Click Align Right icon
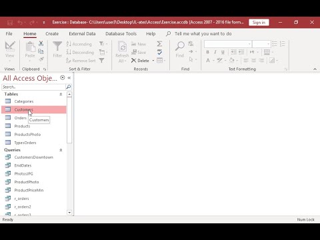Viewport: 320px width, 240px height. click(x=261, y=61)
